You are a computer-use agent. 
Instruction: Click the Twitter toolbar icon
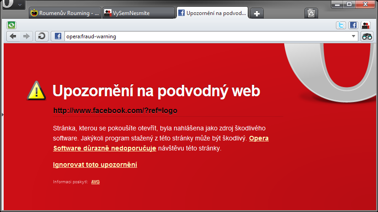[x=341, y=25]
